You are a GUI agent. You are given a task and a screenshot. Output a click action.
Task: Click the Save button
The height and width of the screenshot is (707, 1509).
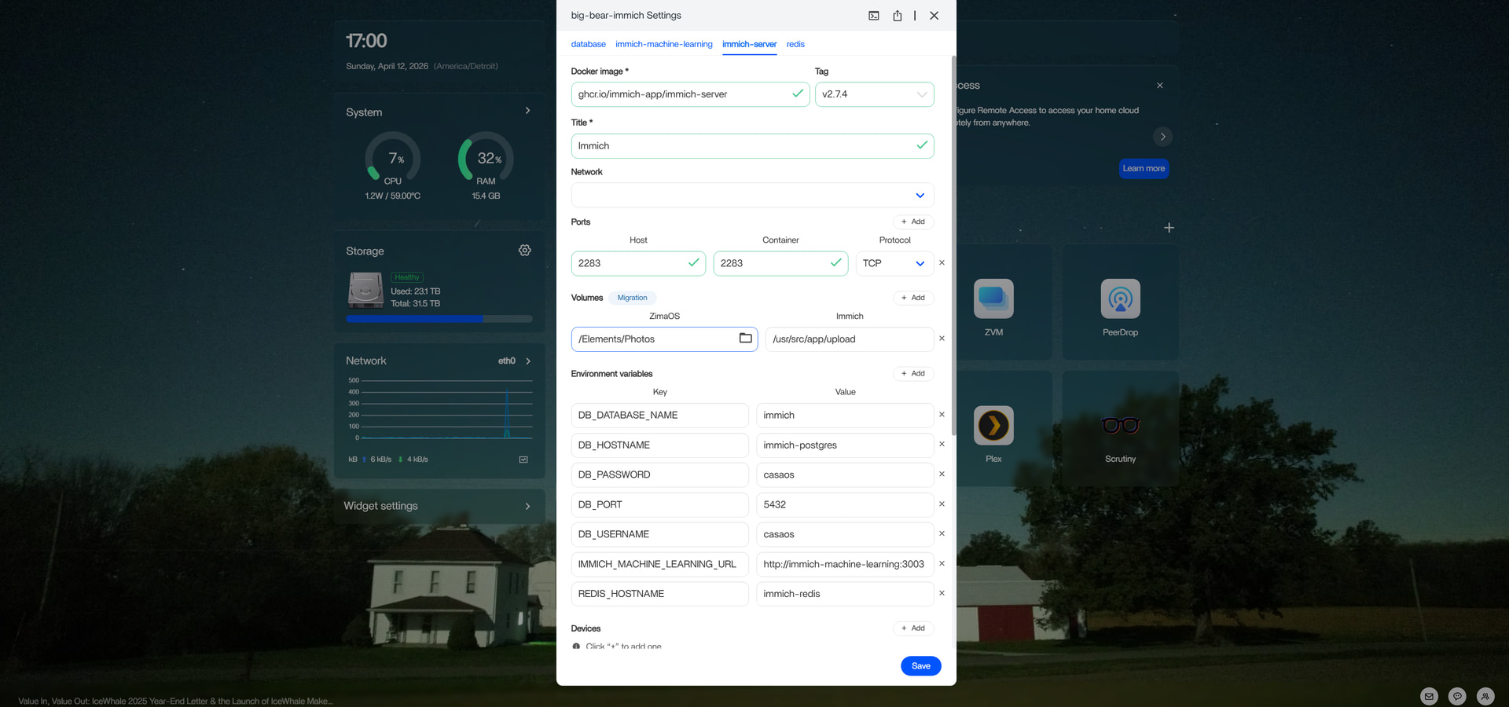pyautogui.click(x=920, y=666)
